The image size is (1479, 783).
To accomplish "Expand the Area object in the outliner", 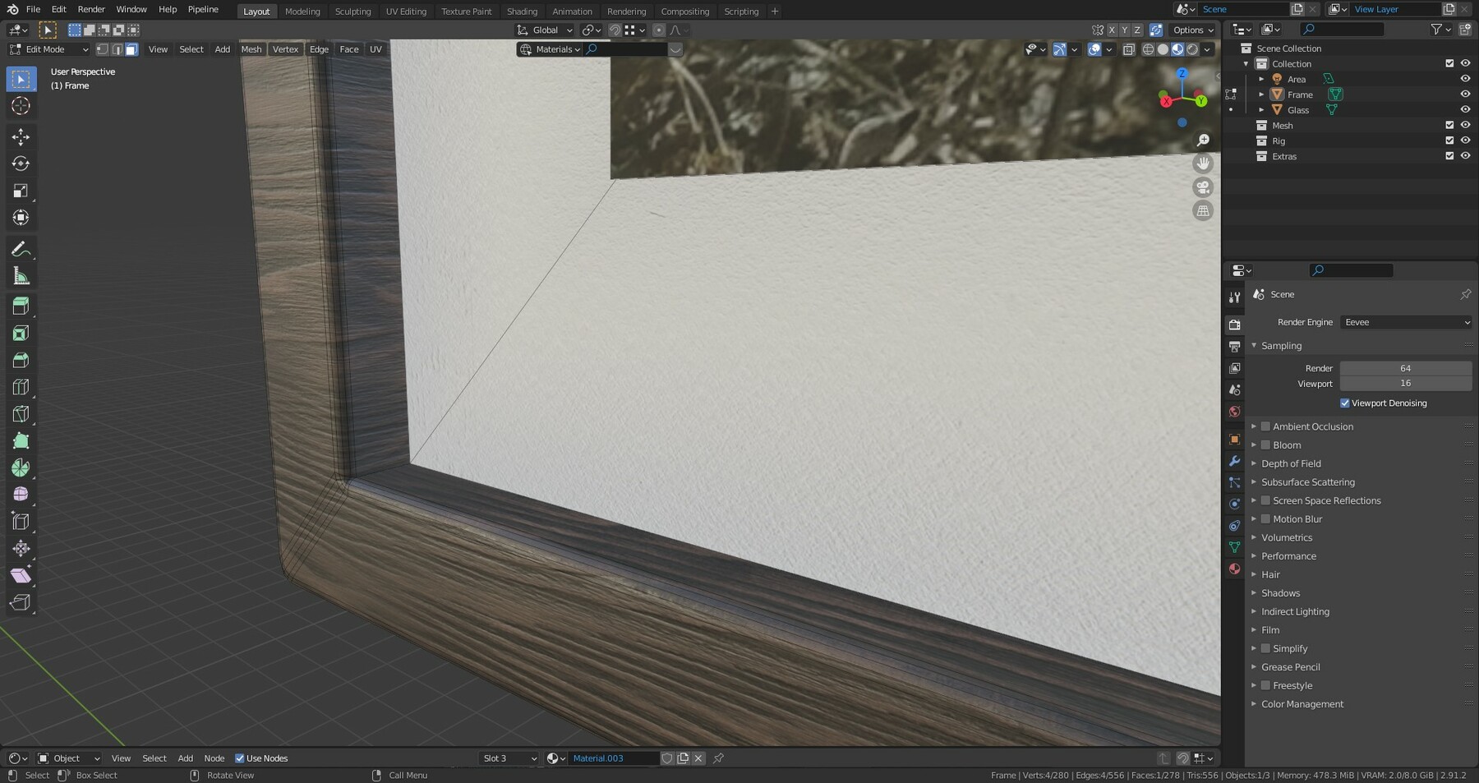I will coord(1261,80).
